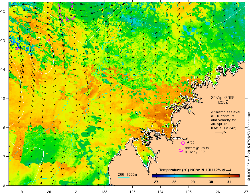The height and width of the screenshot is (194, 251).
Task: Click the 'Argo' legend label
Action: (191, 142)
